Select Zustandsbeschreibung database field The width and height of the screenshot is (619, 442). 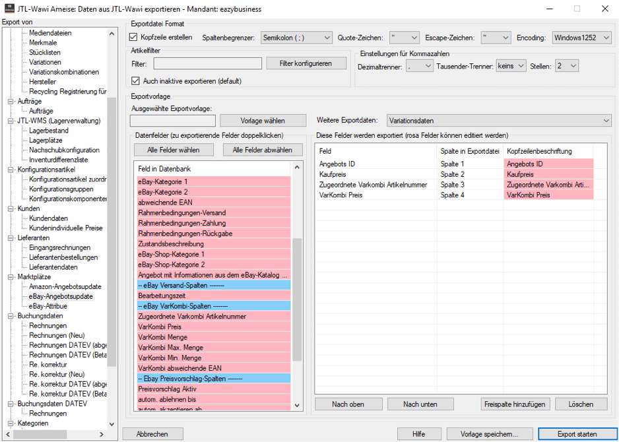(x=214, y=244)
